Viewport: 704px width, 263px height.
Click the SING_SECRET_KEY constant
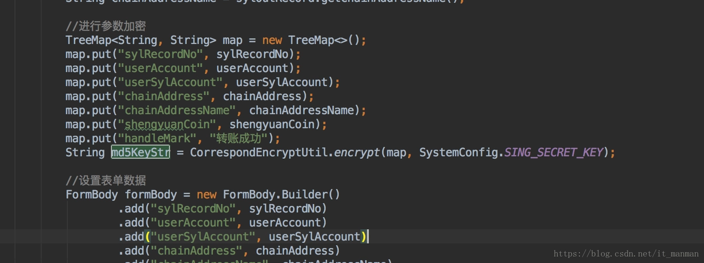coord(553,153)
